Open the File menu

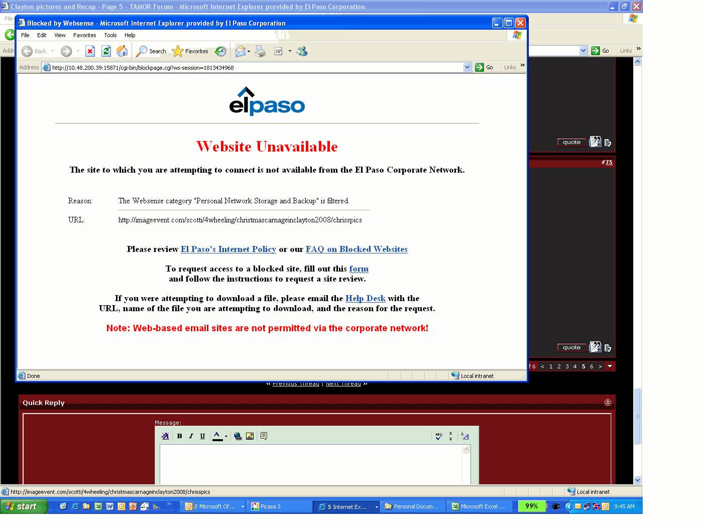25,35
